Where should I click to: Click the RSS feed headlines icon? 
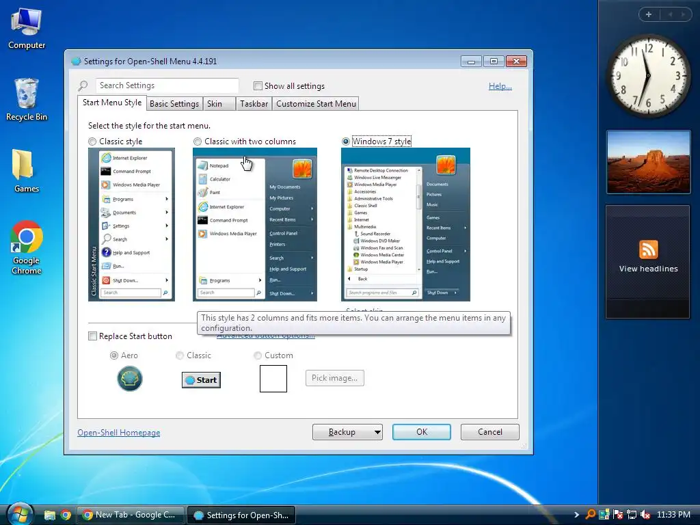point(648,250)
